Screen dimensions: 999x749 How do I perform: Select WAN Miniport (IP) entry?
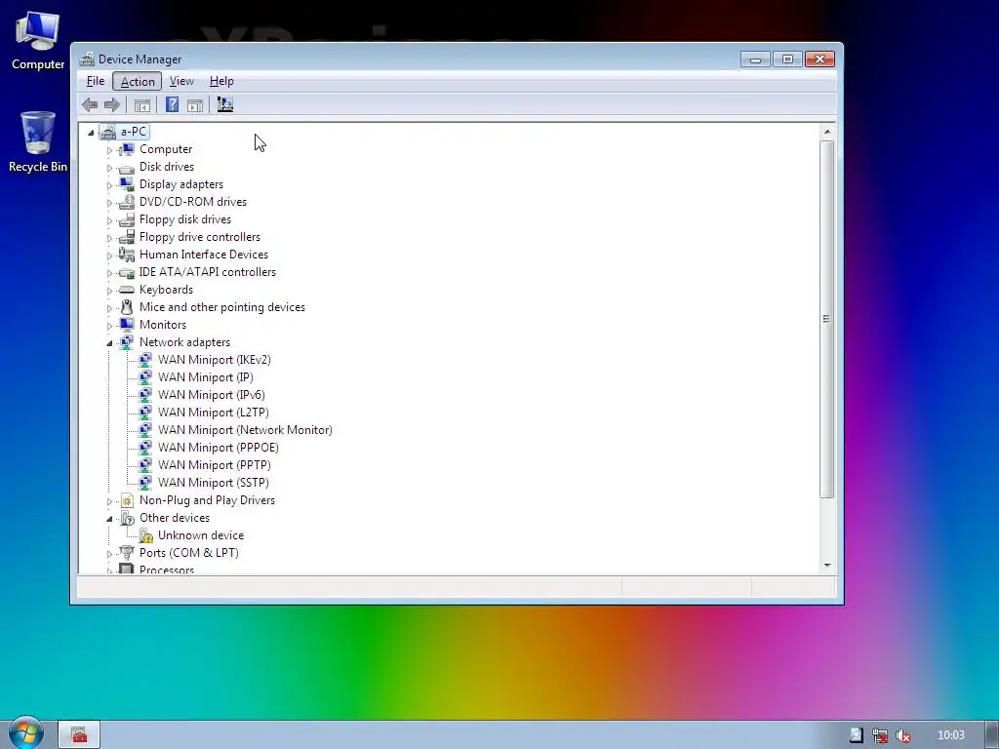(206, 377)
